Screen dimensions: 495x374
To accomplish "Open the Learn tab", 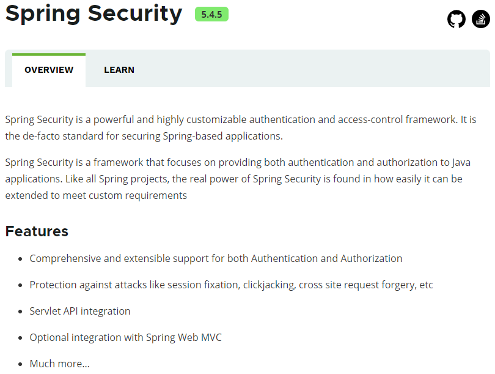I will pyautogui.click(x=119, y=70).
